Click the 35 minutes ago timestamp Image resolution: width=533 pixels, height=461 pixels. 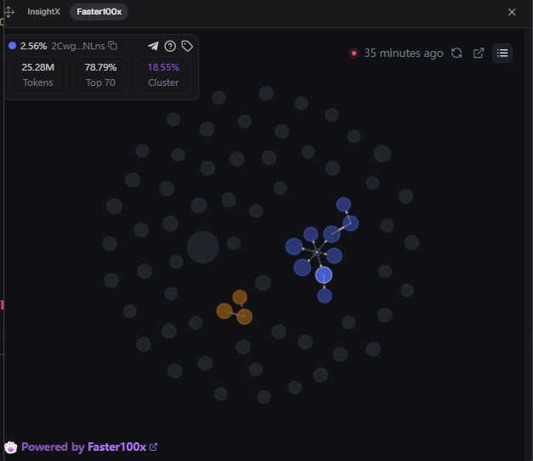[404, 54]
